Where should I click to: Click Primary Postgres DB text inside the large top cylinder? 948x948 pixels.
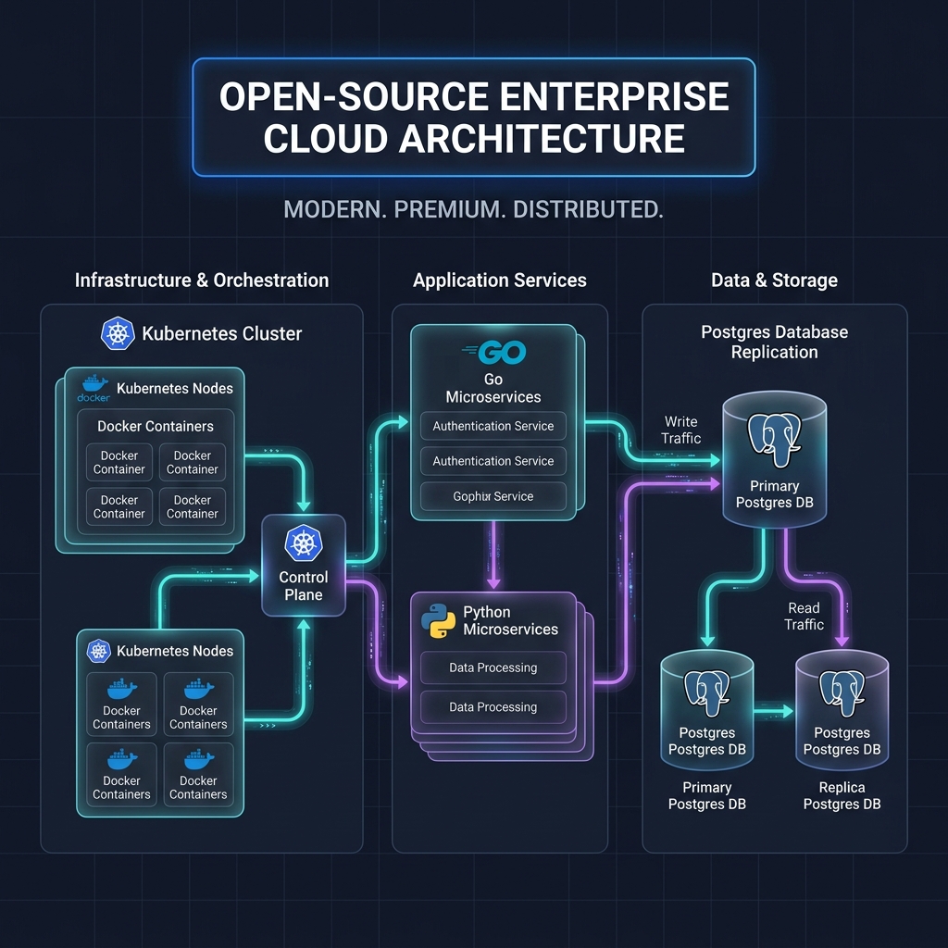tap(775, 494)
